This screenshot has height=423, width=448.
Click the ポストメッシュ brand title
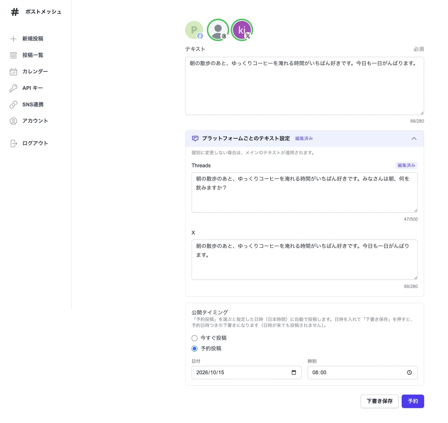point(43,12)
